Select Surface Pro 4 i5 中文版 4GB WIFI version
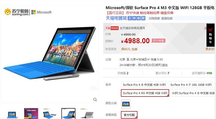 pos(144,85)
